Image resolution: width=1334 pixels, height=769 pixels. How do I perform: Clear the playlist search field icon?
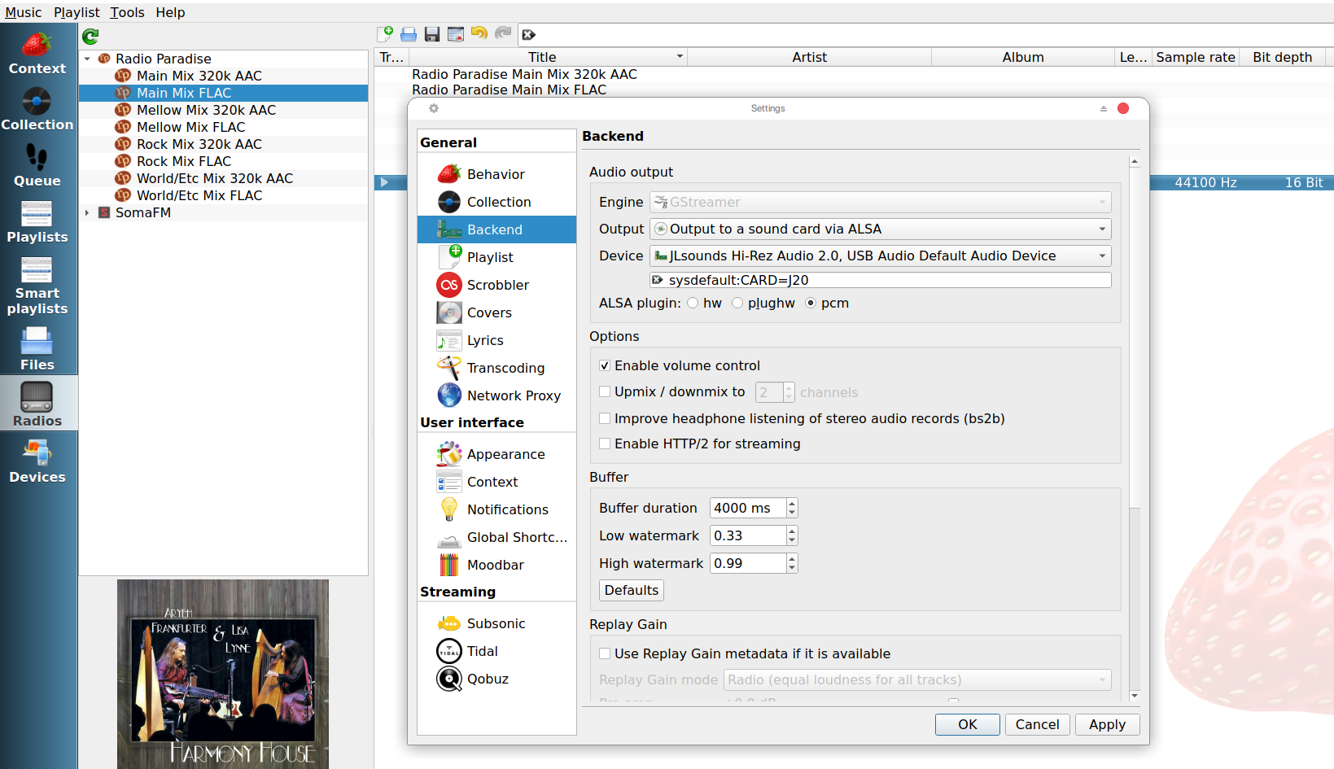(x=529, y=35)
